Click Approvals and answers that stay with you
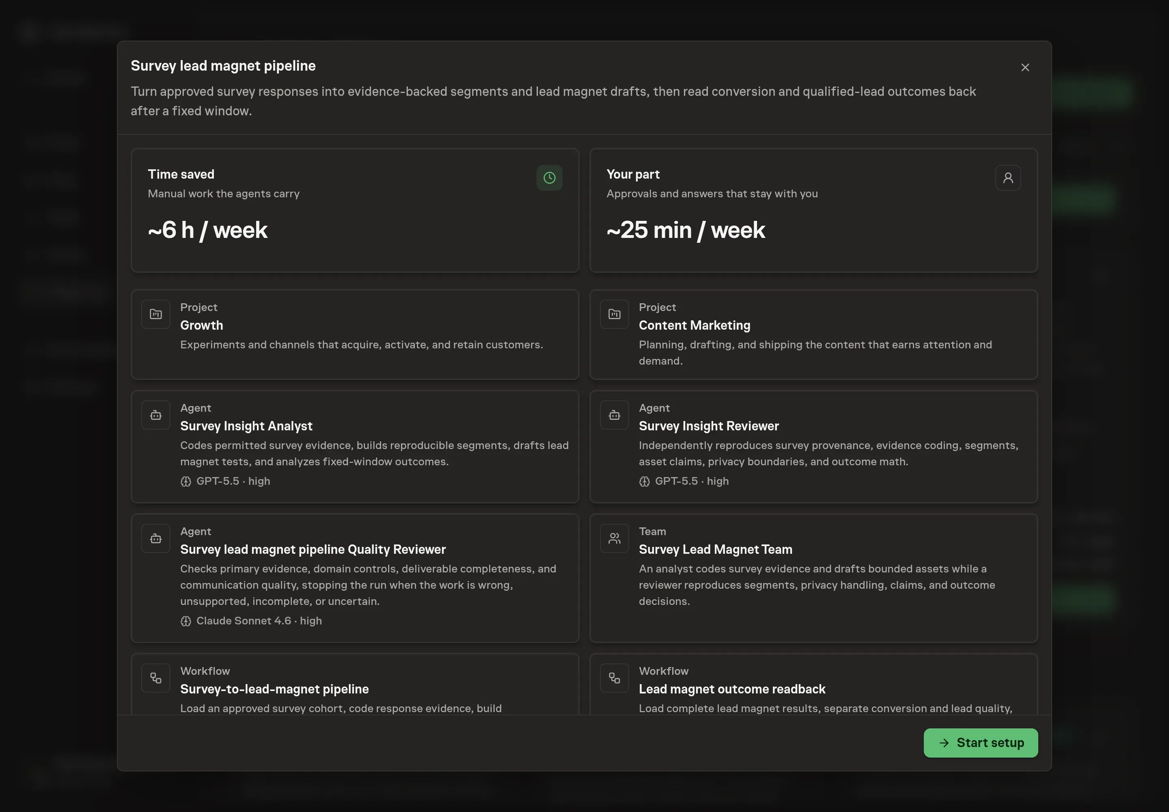 click(x=712, y=194)
